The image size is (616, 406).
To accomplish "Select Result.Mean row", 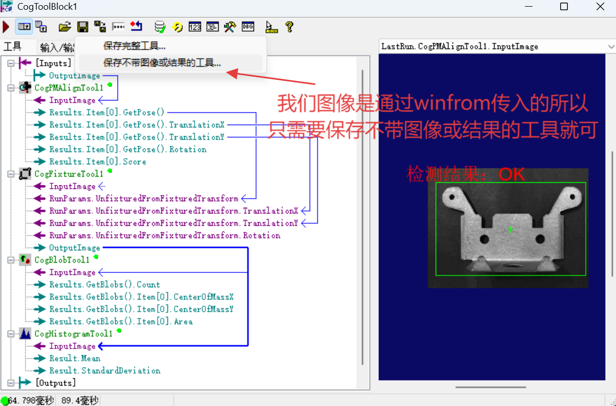I will tap(75, 358).
